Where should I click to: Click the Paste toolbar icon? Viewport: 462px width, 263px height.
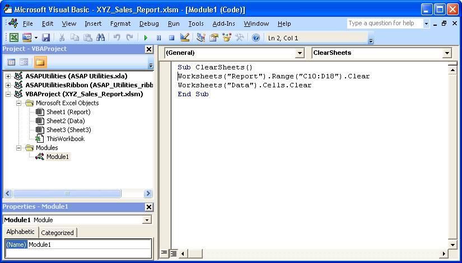click(87, 37)
